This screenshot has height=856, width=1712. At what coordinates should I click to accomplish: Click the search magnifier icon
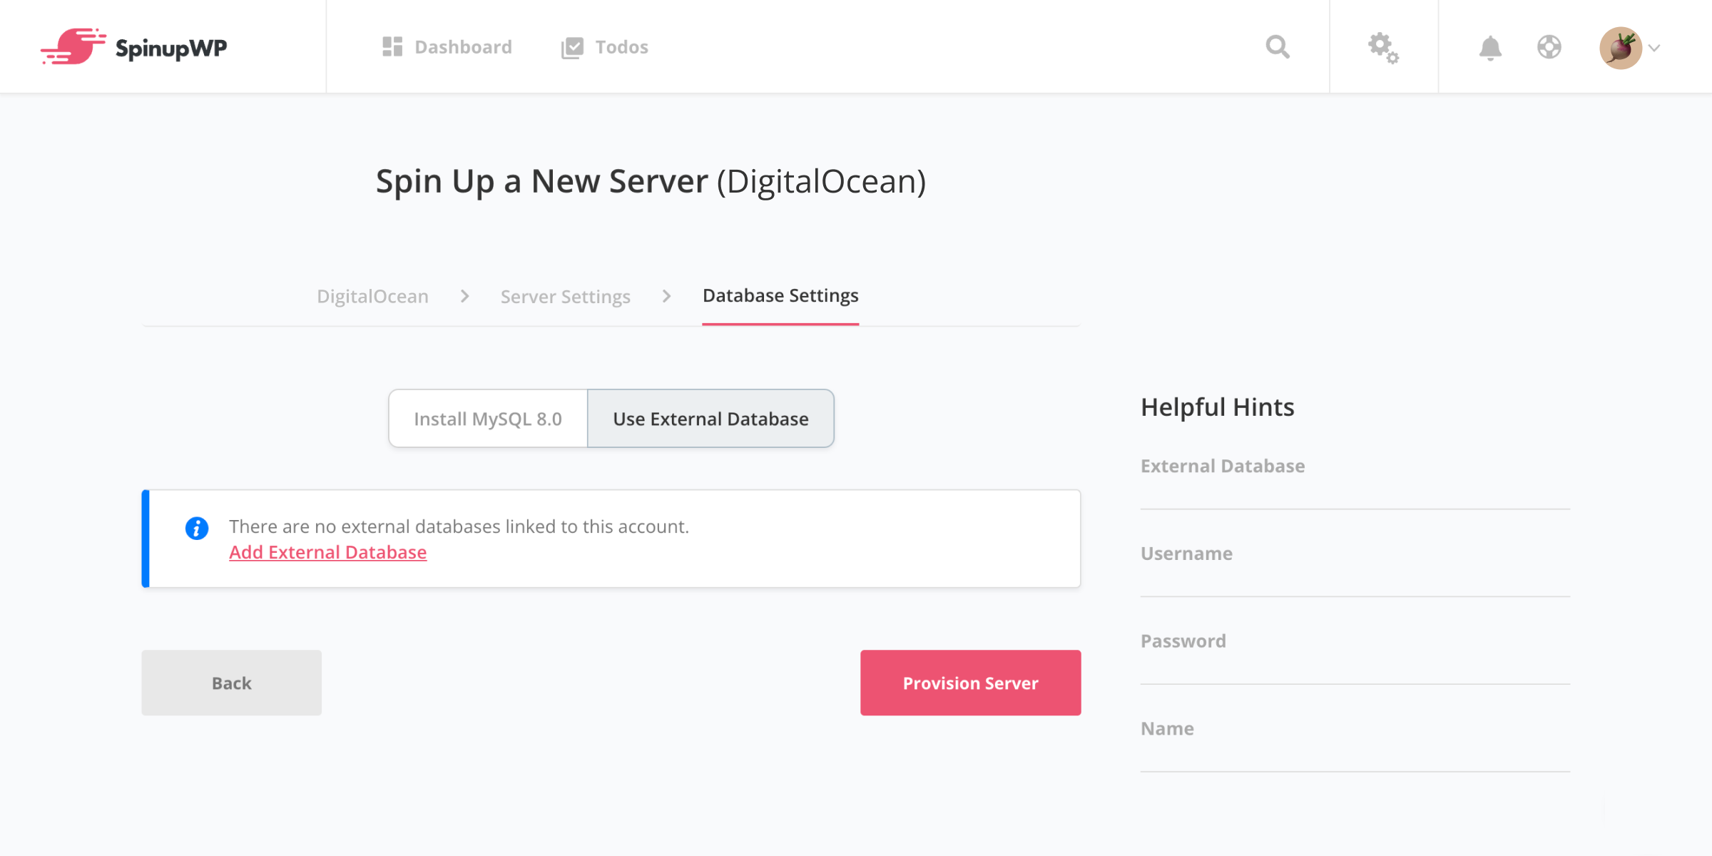[x=1278, y=47]
